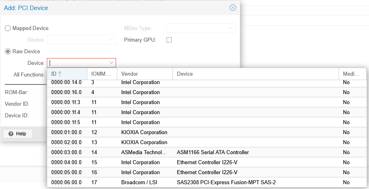Click the Device column header

(255, 74)
